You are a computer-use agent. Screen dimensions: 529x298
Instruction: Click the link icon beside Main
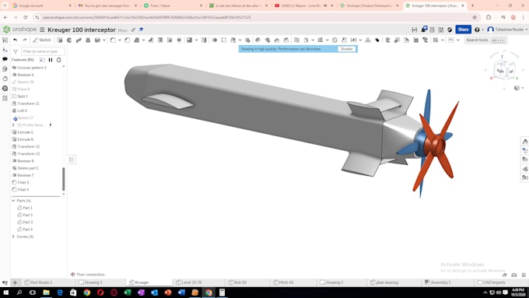point(133,30)
